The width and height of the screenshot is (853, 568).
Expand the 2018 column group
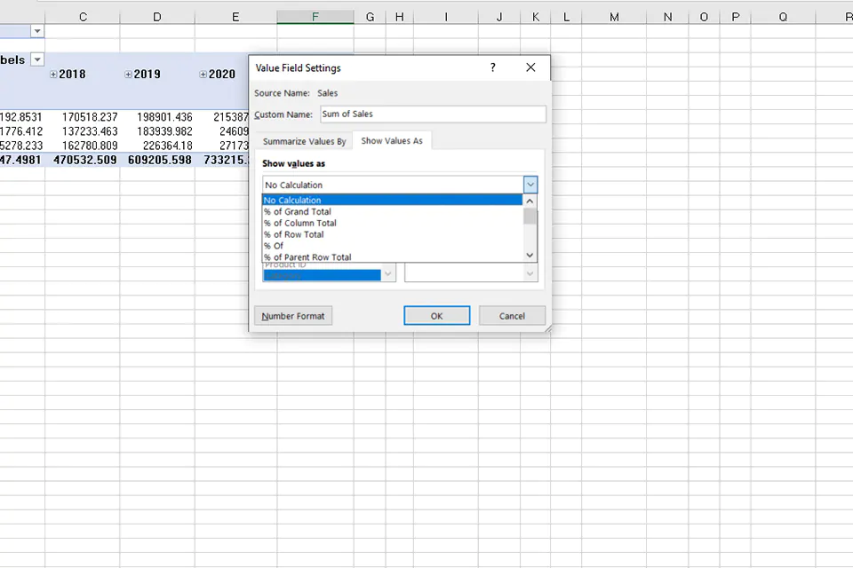(55, 75)
